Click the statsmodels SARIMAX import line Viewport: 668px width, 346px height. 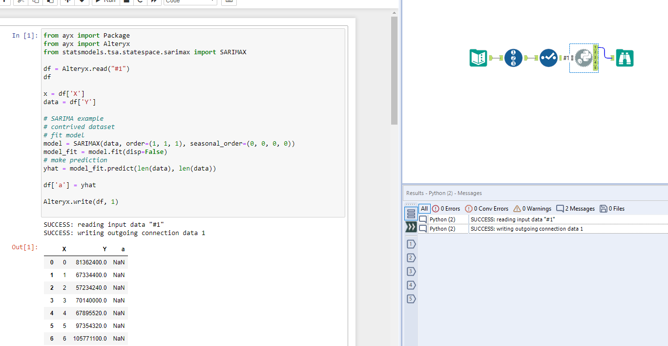click(x=145, y=52)
